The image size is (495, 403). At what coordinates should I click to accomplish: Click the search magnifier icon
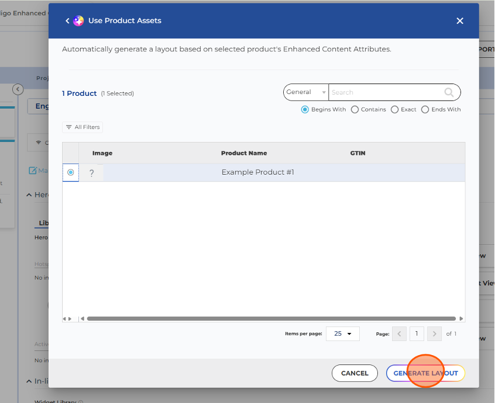(449, 92)
